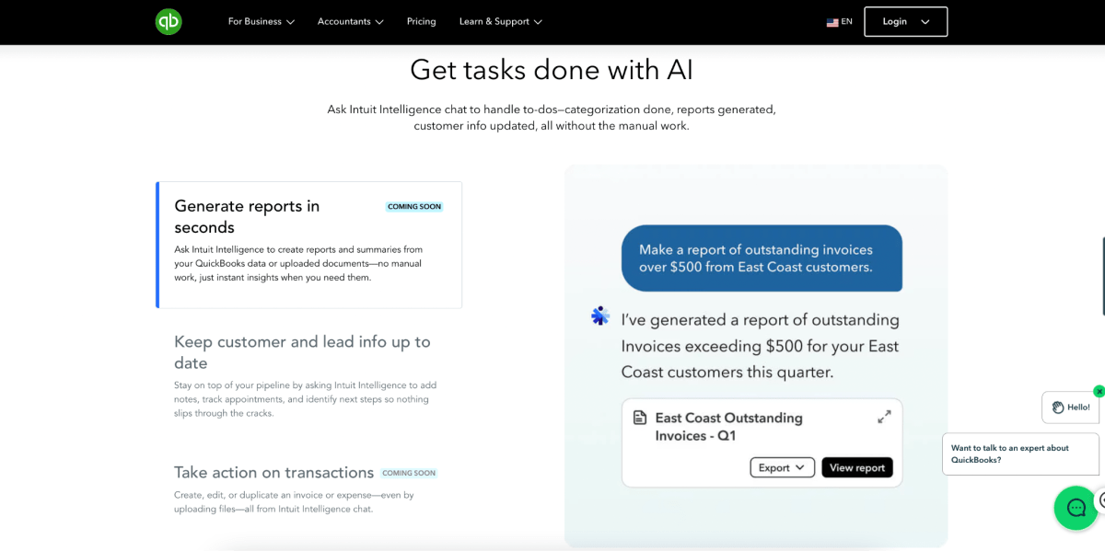Go to the Pricing page
Screen dimensions: 1105x551
[x=422, y=22]
